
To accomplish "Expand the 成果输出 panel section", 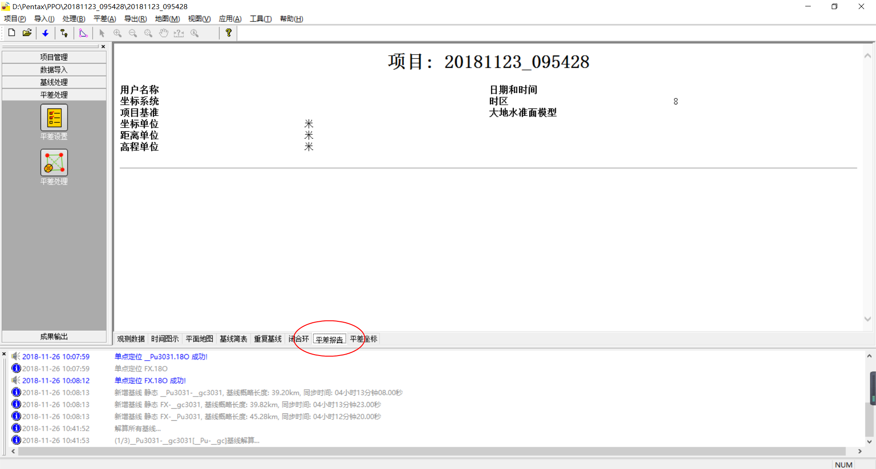I will 54,336.
